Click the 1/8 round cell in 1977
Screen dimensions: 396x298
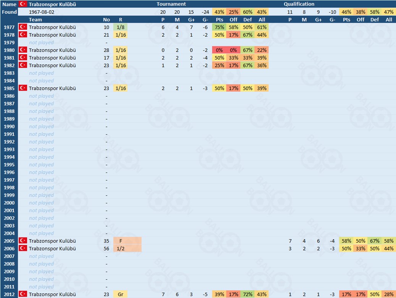(121, 27)
